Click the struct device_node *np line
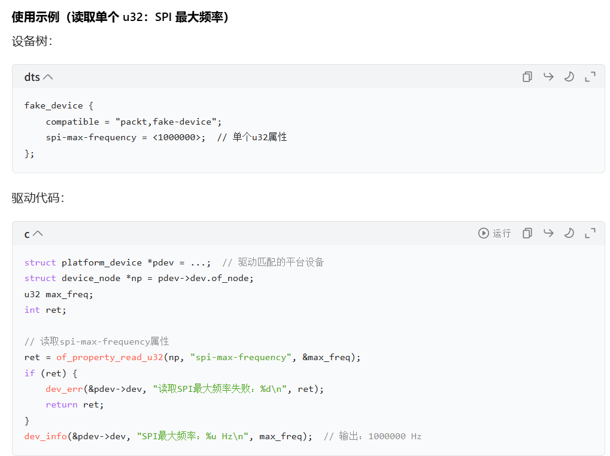The height and width of the screenshot is (456, 610). tap(139, 279)
